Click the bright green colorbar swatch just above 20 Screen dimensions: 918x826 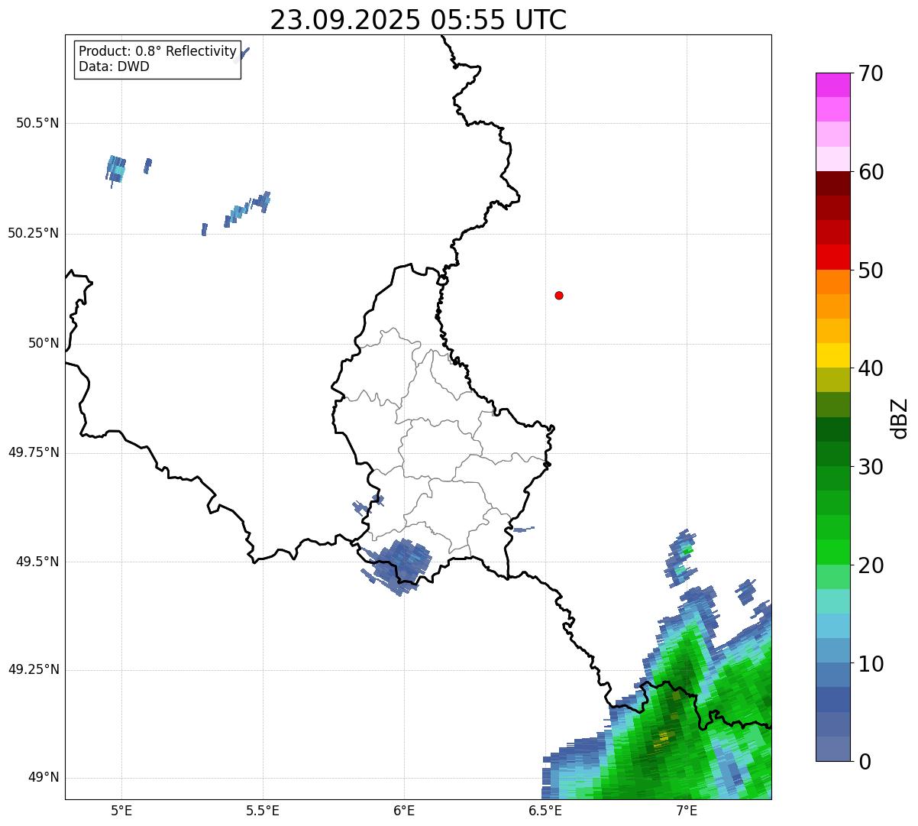coord(832,552)
